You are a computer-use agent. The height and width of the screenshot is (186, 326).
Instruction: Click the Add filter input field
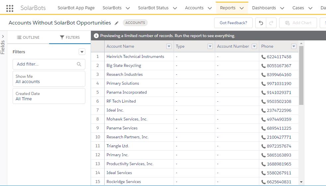(45, 64)
